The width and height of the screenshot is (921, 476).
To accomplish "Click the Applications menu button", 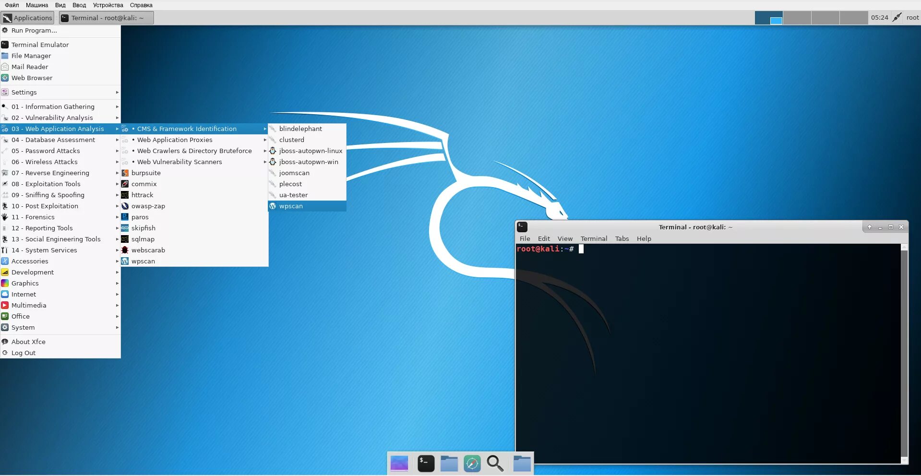I will click(27, 18).
